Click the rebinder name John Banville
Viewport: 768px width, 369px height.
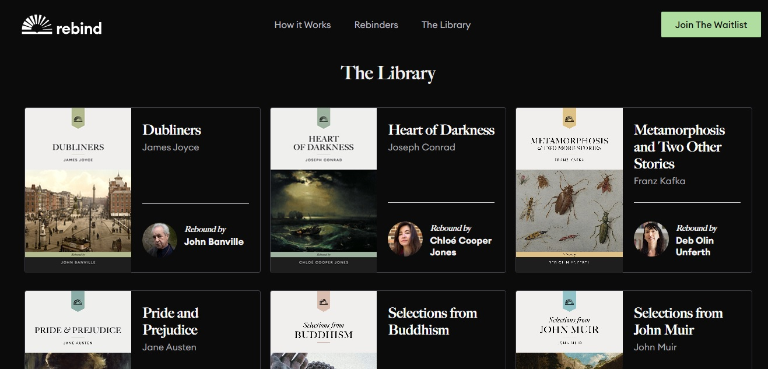pyautogui.click(x=214, y=242)
